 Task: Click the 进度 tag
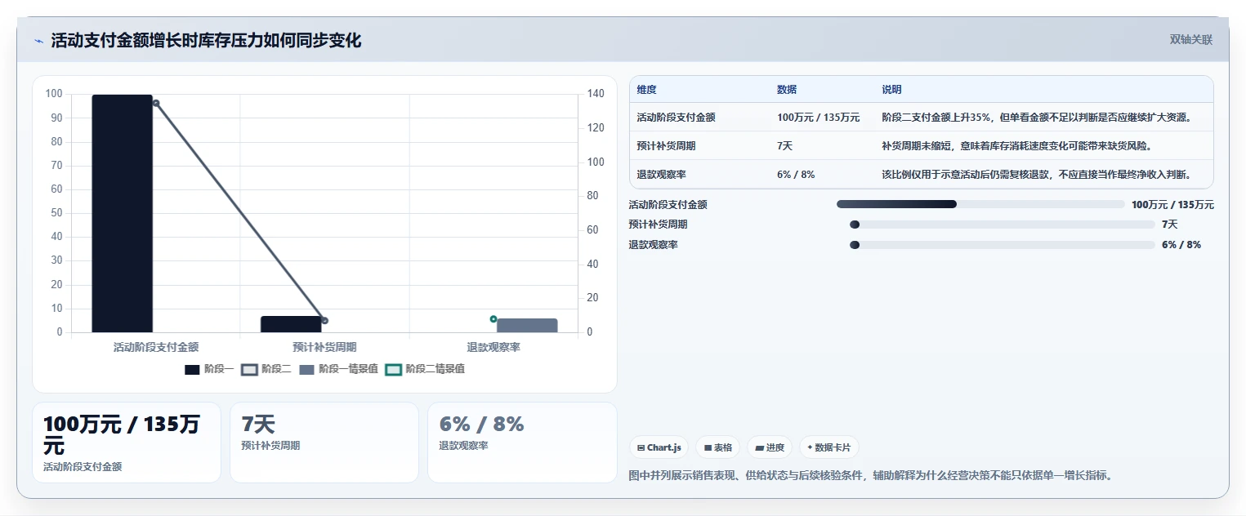[770, 447]
